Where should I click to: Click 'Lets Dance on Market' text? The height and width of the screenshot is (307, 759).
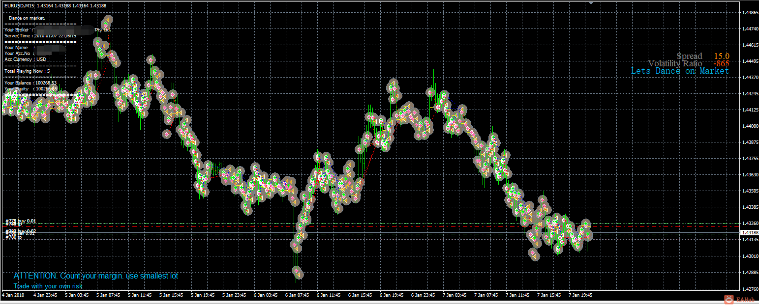(x=680, y=71)
